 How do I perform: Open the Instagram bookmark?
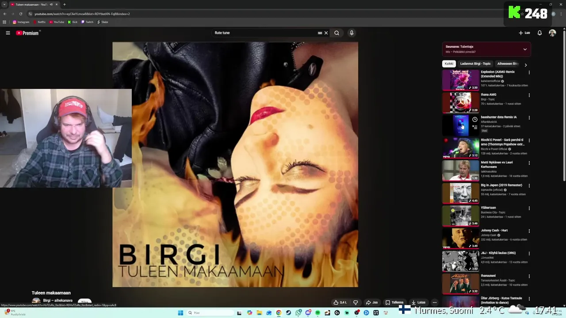pos(21,22)
